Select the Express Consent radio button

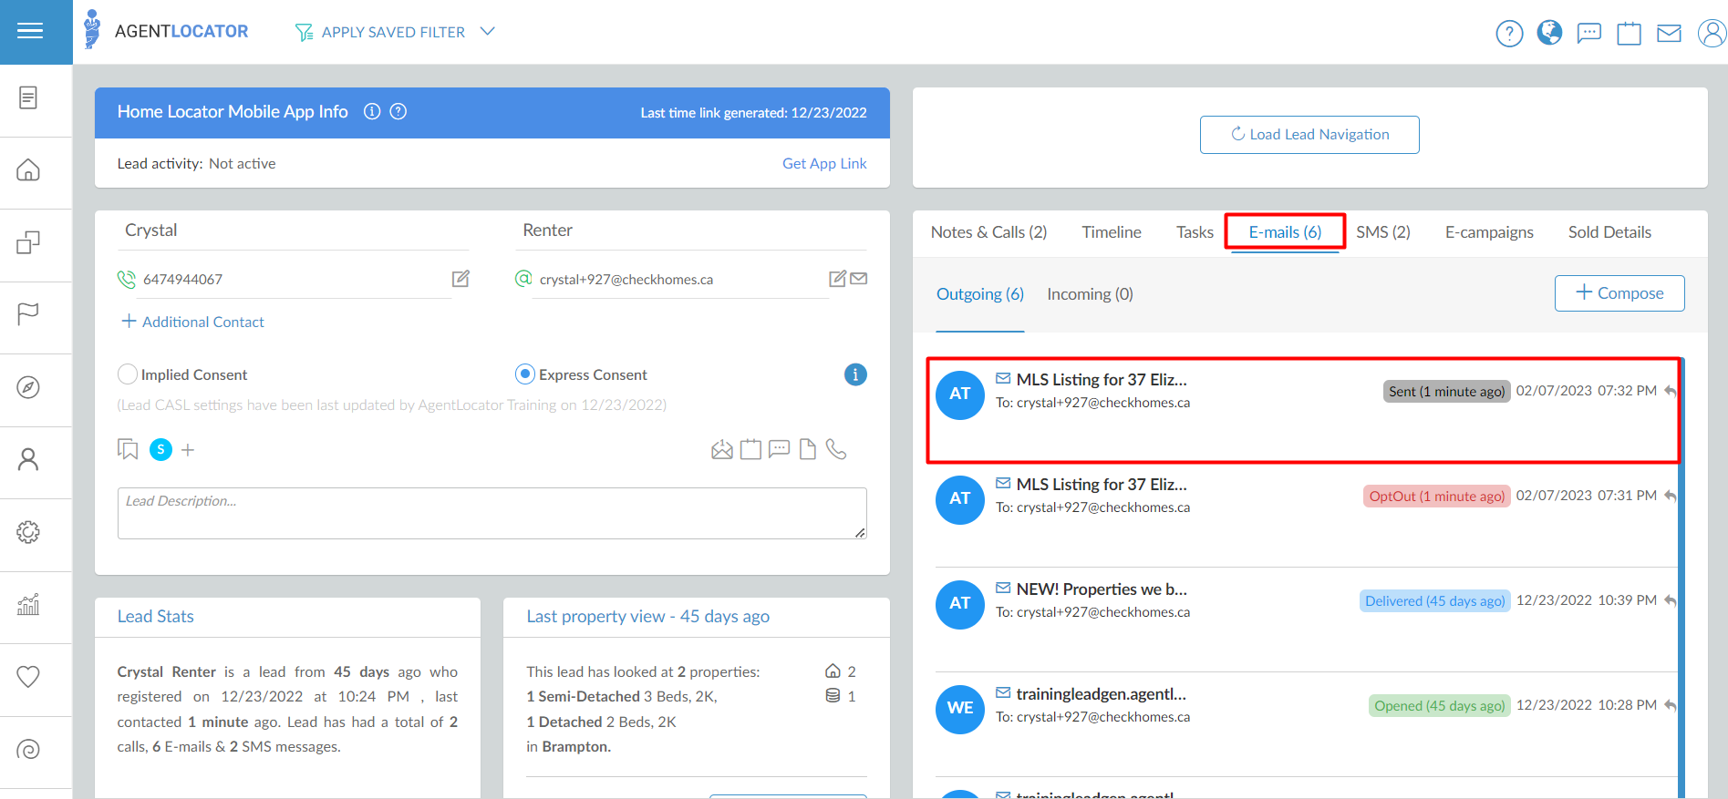(x=525, y=374)
